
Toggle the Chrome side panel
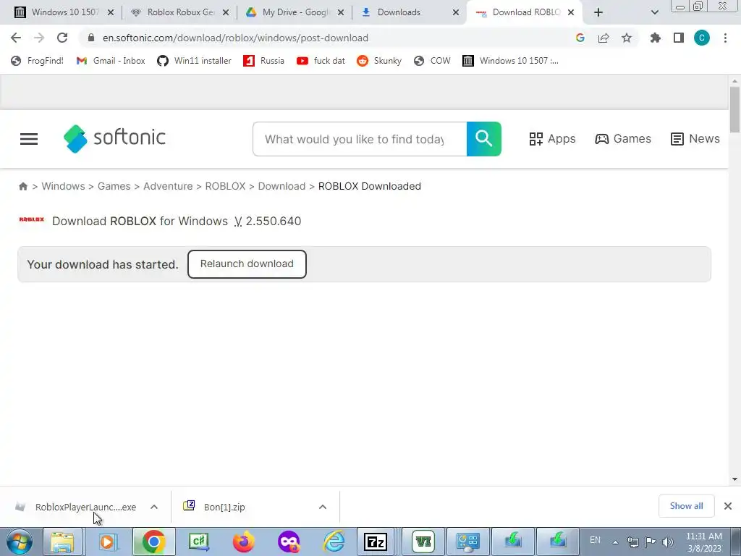[x=679, y=38]
